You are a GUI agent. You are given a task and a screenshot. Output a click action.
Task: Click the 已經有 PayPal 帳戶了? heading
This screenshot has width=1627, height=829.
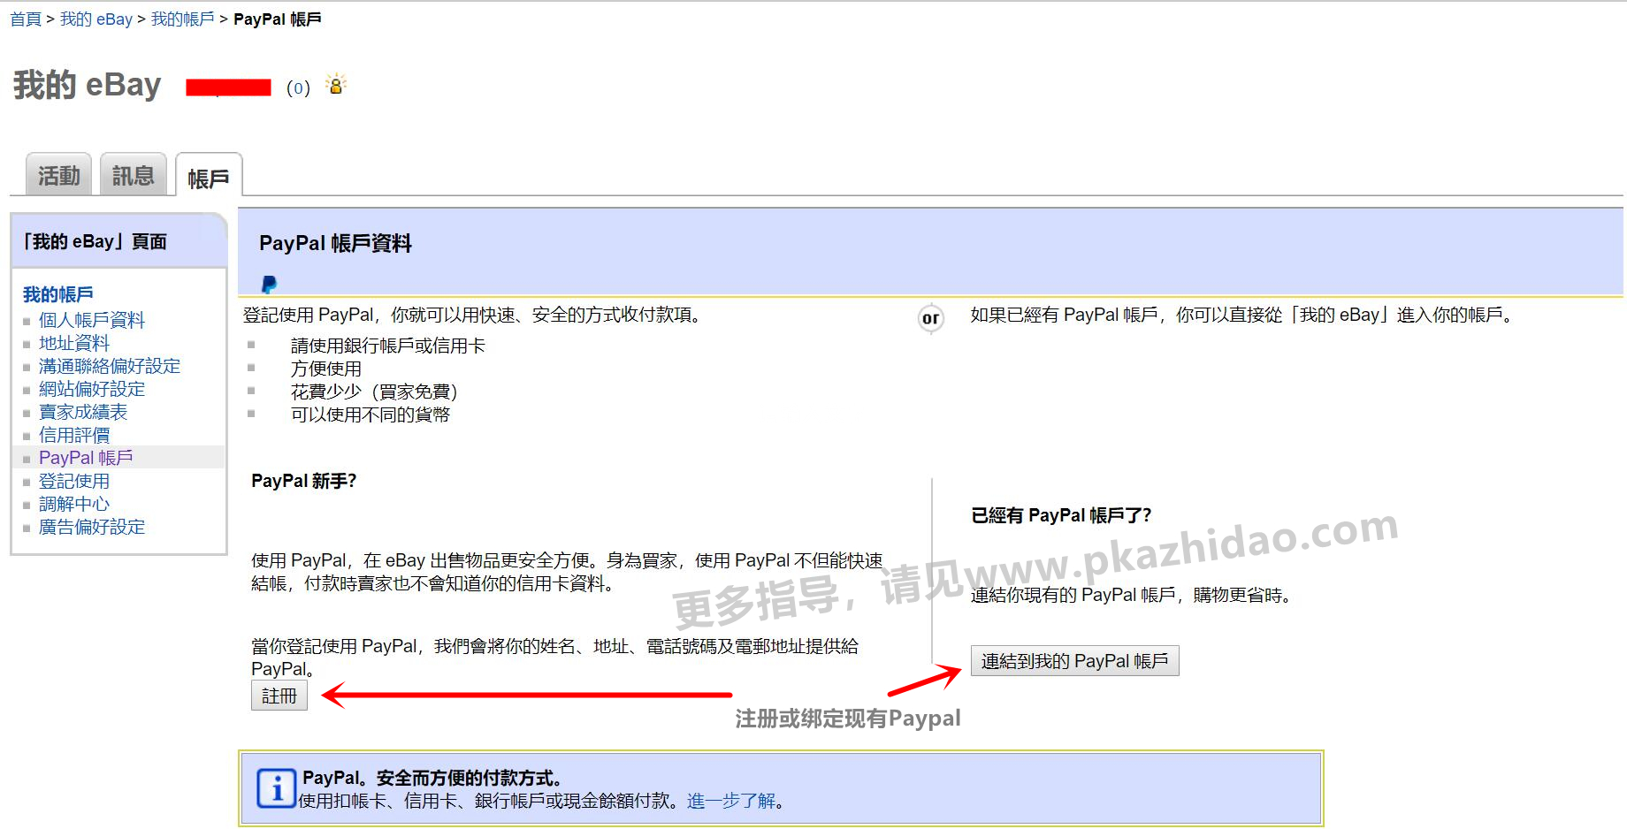(x=1061, y=515)
